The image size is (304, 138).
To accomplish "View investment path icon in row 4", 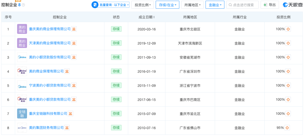I will click(x=288, y=71).
